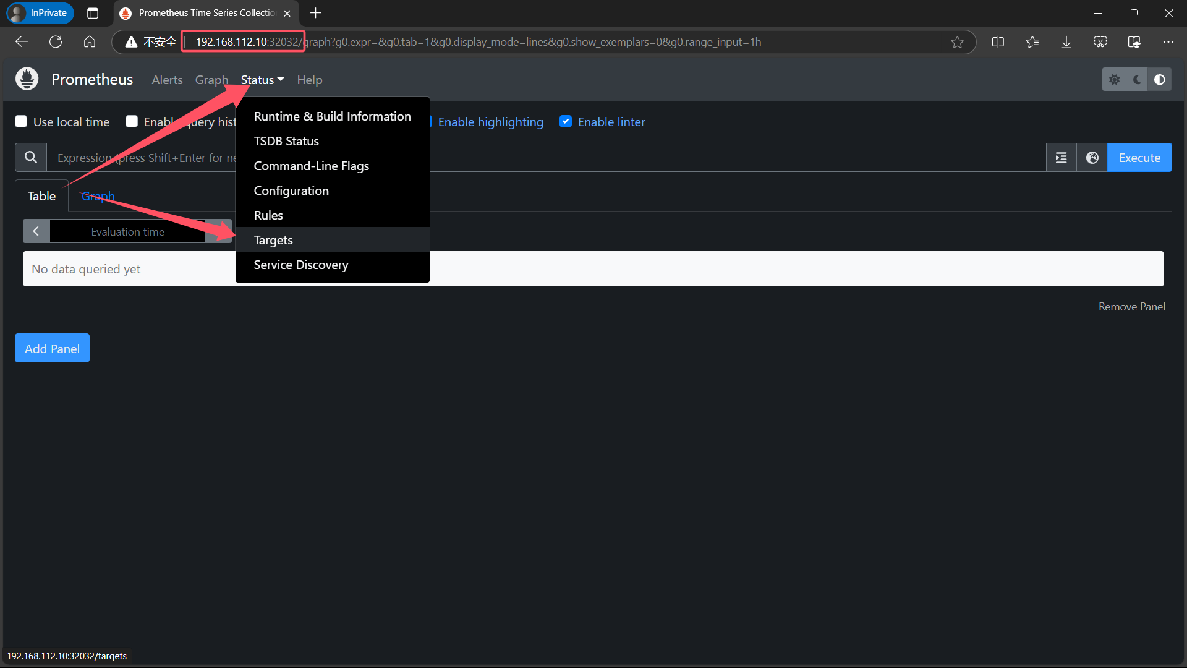The width and height of the screenshot is (1187, 668).
Task: Click the format expression icon
Action: tap(1061, 158)
